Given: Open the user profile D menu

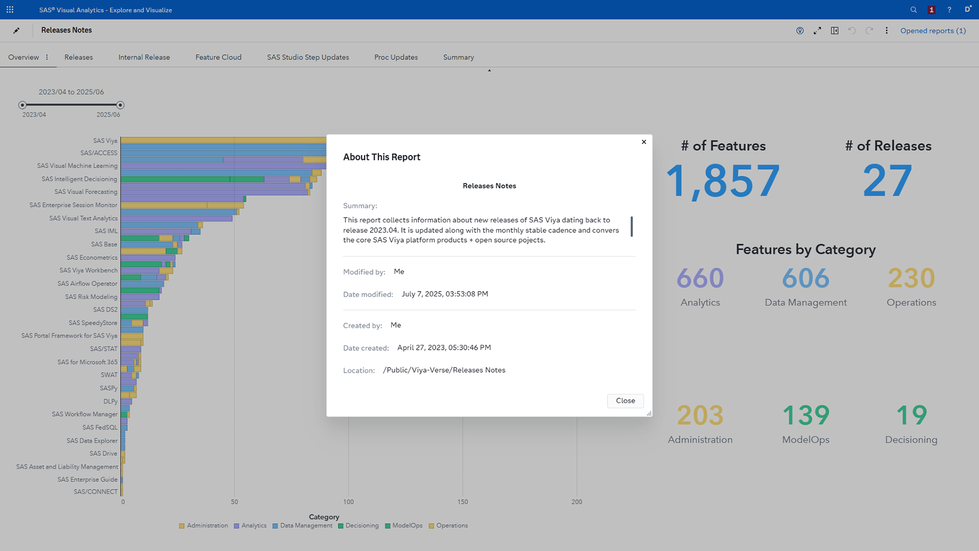Looking at the screenshot, I should (968, 10).
